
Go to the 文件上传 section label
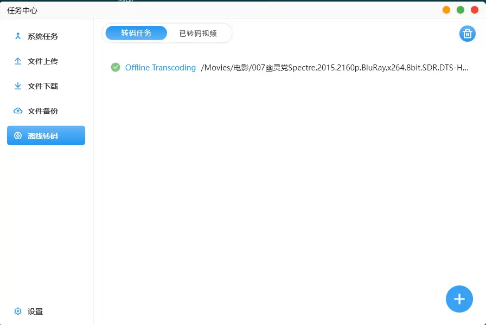43,61
